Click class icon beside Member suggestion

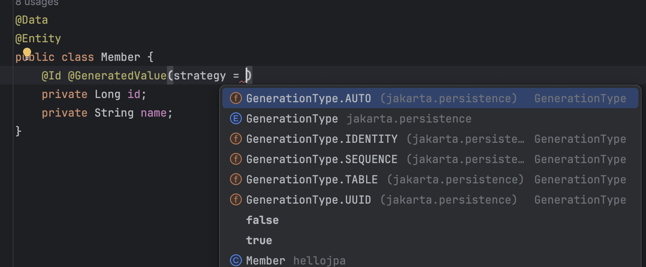(235, 261)
